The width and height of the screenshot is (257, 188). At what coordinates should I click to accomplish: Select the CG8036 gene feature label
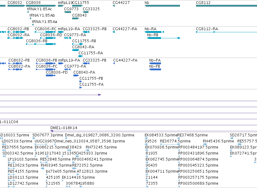tap(33, 3)
